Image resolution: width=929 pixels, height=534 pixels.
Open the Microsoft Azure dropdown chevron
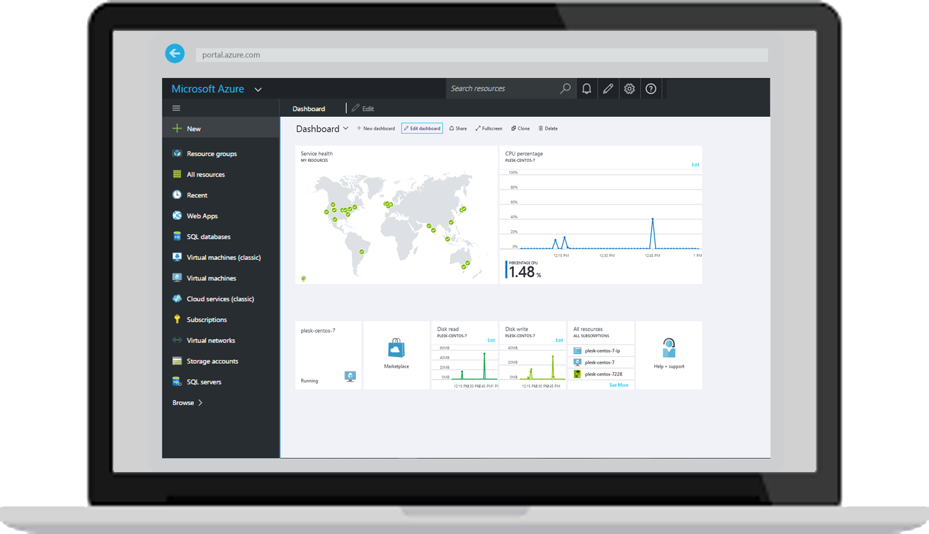point(258,90)
